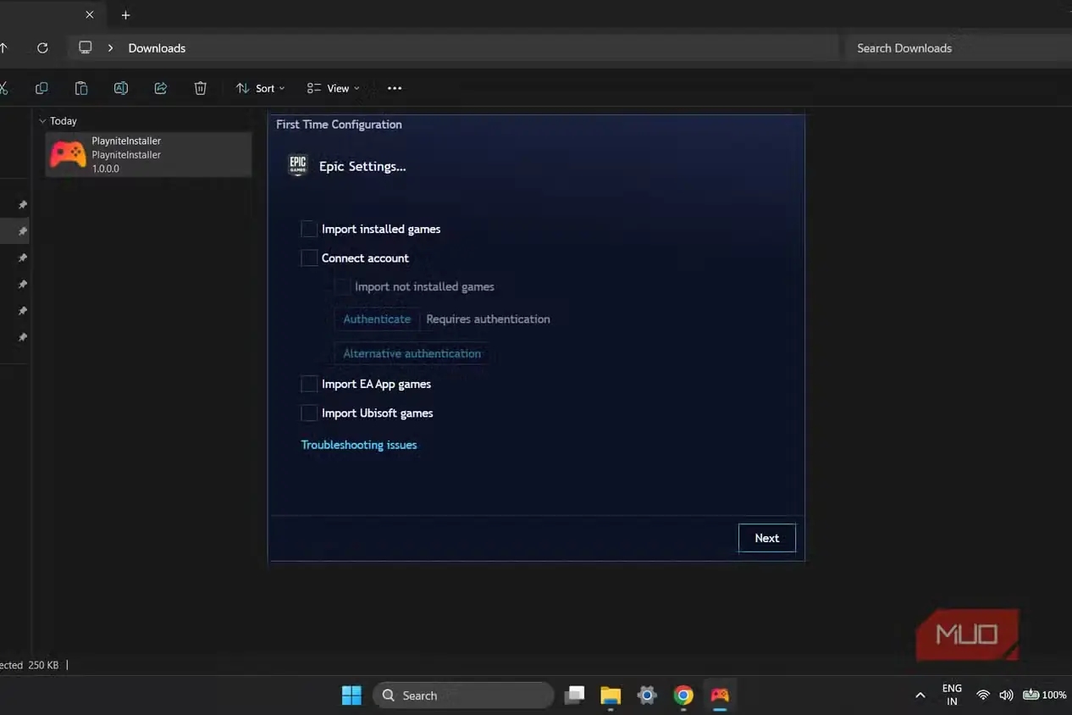Click the Search Downloads field

[x=958, y=48]
